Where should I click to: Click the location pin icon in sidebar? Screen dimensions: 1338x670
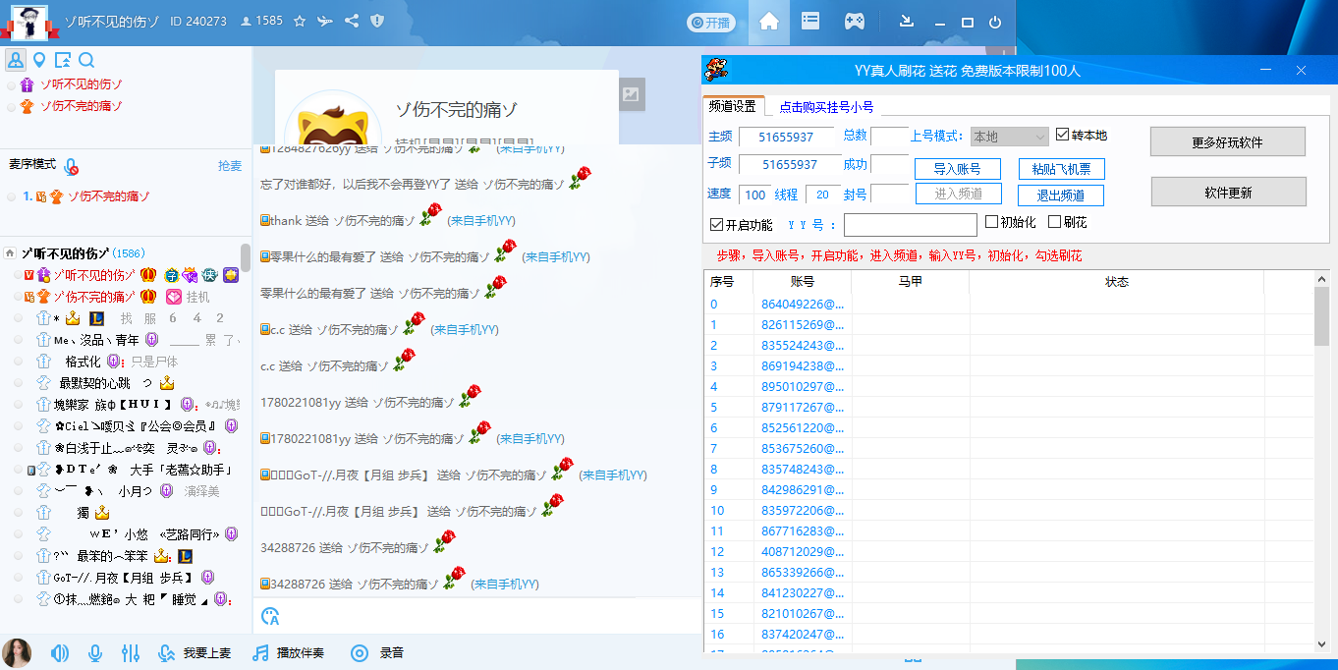[39, 60]
